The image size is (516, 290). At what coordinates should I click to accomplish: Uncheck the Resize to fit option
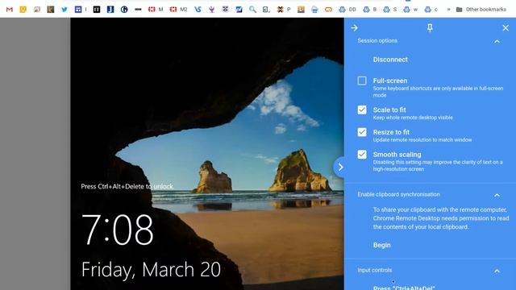click(x=362, y=132)
